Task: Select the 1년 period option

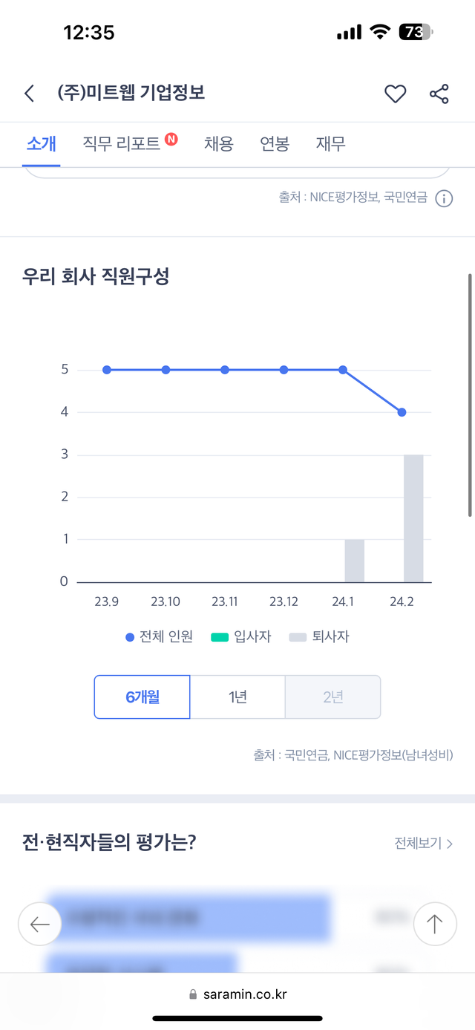Action: pyautogui.click(x=237, y=697)
